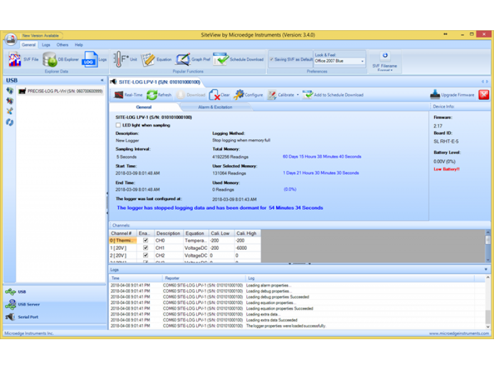Click the Cali. High column header
The height and width of the screenshot is (370, 494).
[x=246, y=233]
